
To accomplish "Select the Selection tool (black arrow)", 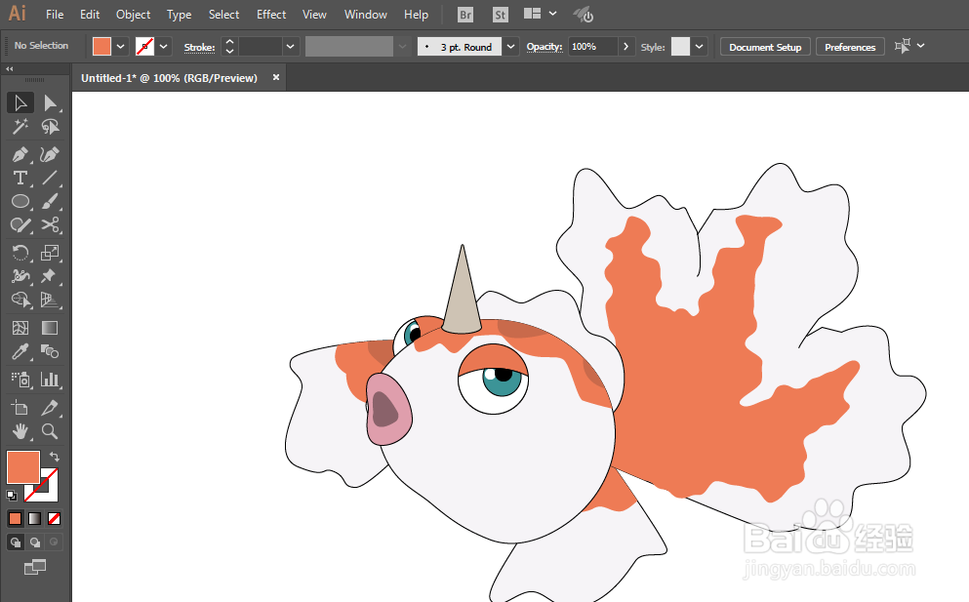I will tap(20, 102).
